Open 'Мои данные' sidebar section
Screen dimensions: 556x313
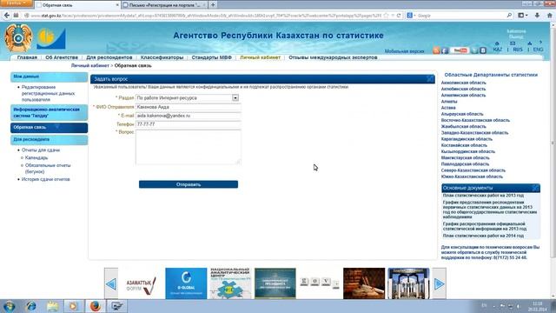[x=49, y=77]
